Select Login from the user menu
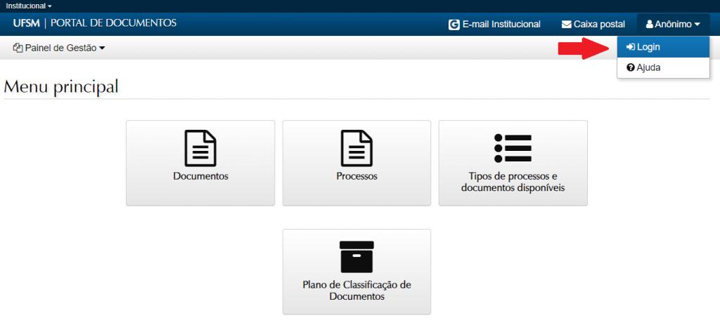720x325 pixels. tap(648, 47)
